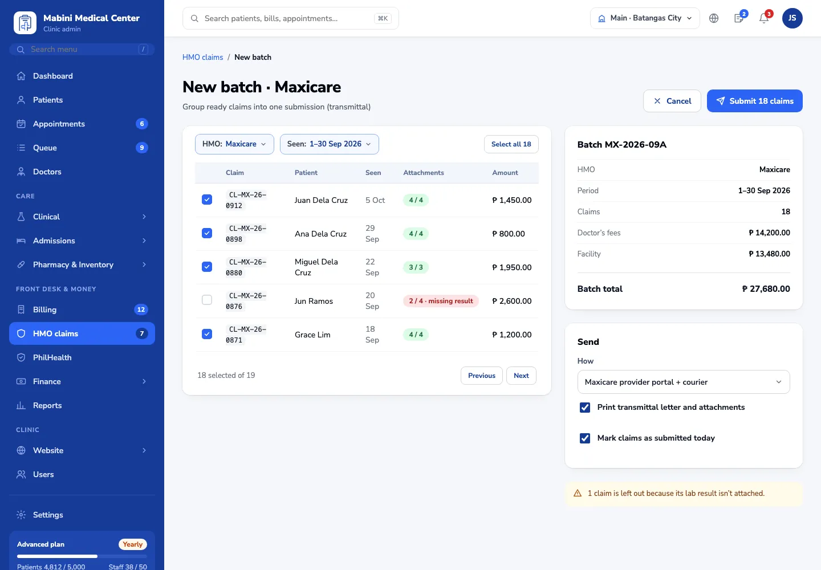Expand the Admissions menu
This screenshot has width=821, height=570.
(x=82, y=241)
